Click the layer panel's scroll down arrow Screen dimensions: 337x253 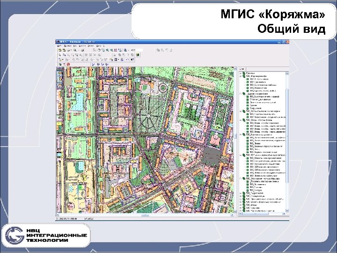click(287, 210)
